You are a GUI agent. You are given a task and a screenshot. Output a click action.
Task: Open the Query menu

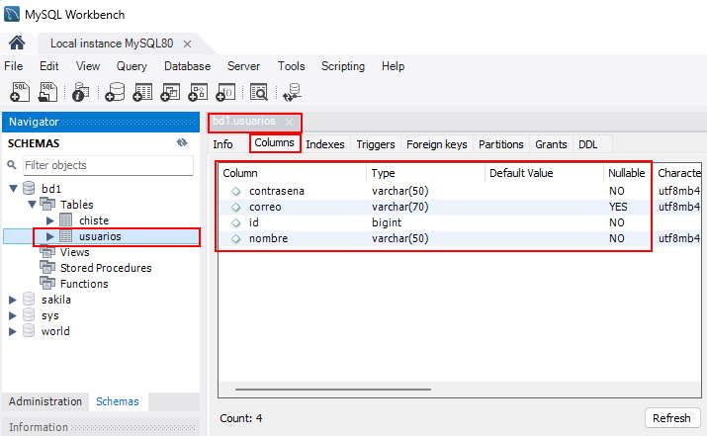click(132, 66)
